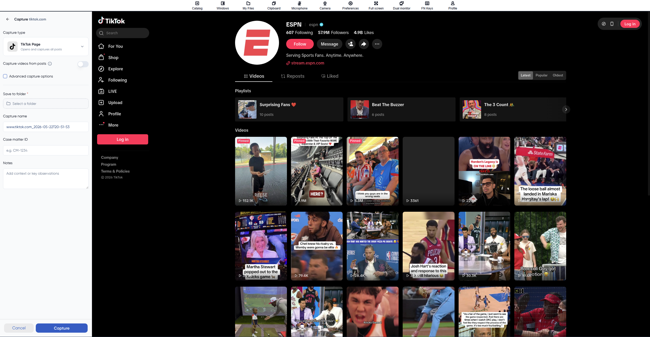Image resolution: width=650 pixels, height=337 pixels.
Task: Open the three-dot profile options menu
Action: [x=377, y=44]
